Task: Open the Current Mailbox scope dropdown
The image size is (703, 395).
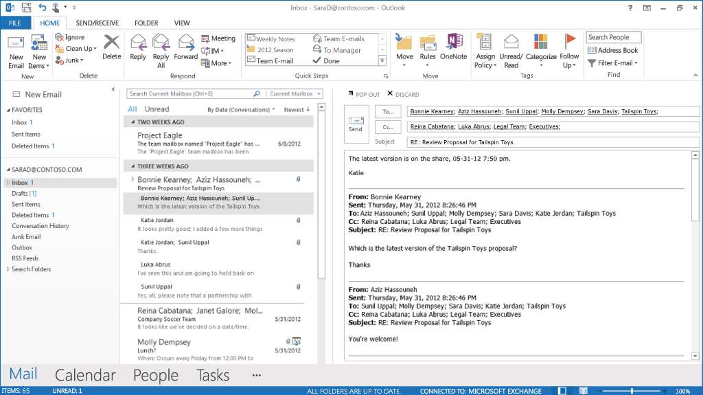Action: (295, 94)
